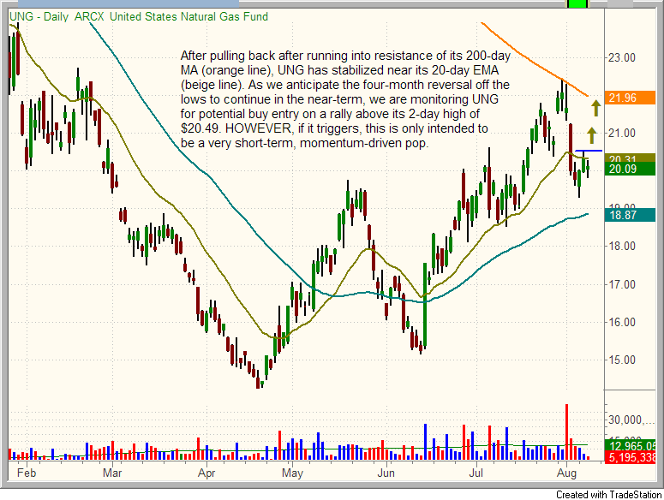
Task: Click the tall green mid-June candlestick
Action: point(425,304)
